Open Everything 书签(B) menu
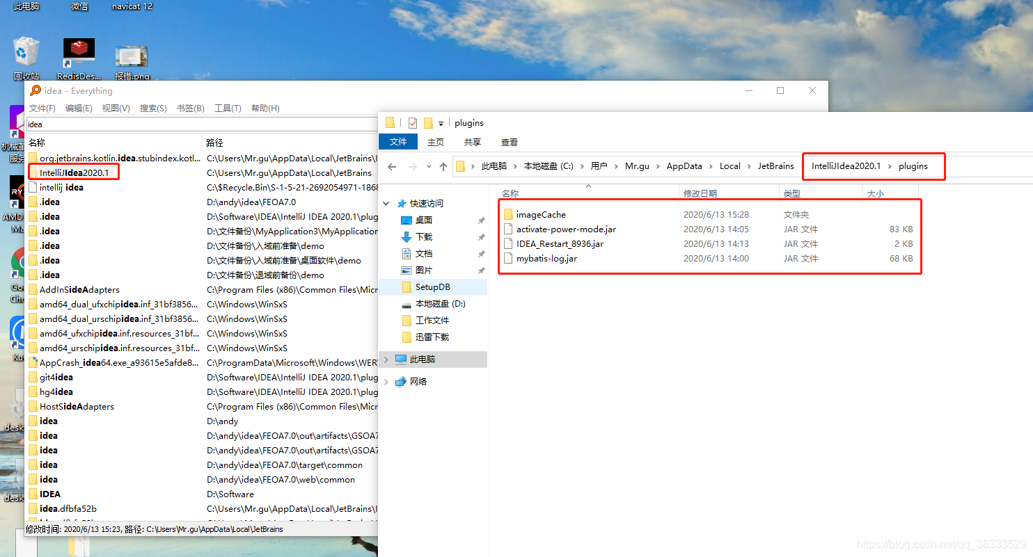 (191, 108)
